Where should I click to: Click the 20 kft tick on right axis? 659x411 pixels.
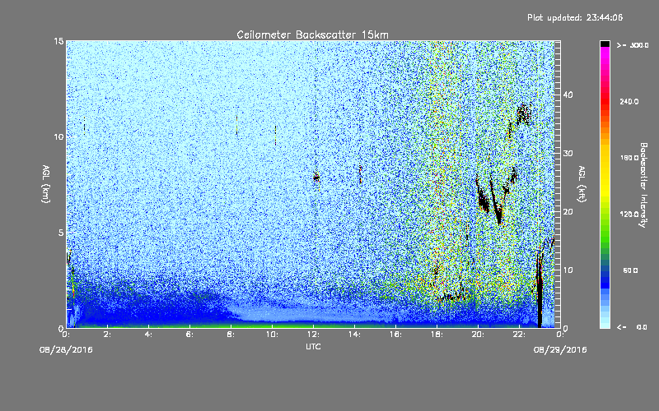coord(568,211)
